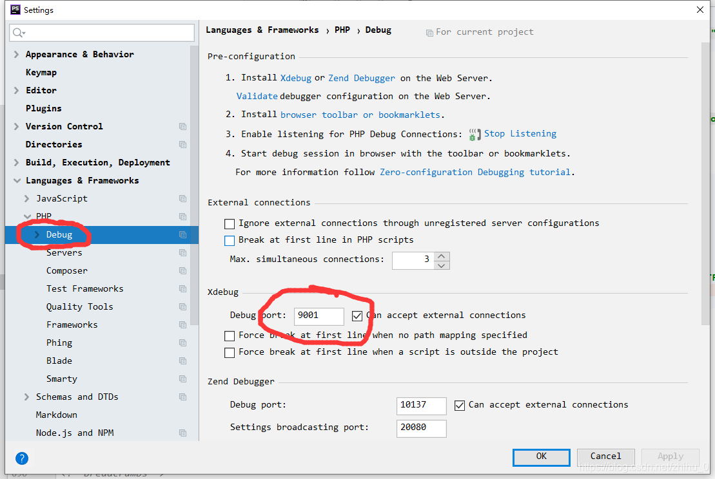Image resolution: width=715 pixels, height=479 pixels.
Task: Click the settings tree vertical scrollbar
Action: (194, 185)
